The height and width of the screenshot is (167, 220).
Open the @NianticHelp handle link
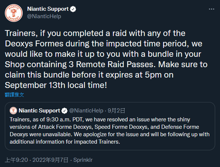(44, 16)
